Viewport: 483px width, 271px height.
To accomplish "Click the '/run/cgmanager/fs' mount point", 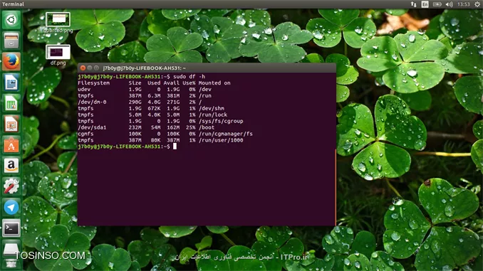I will coord(226,134).
